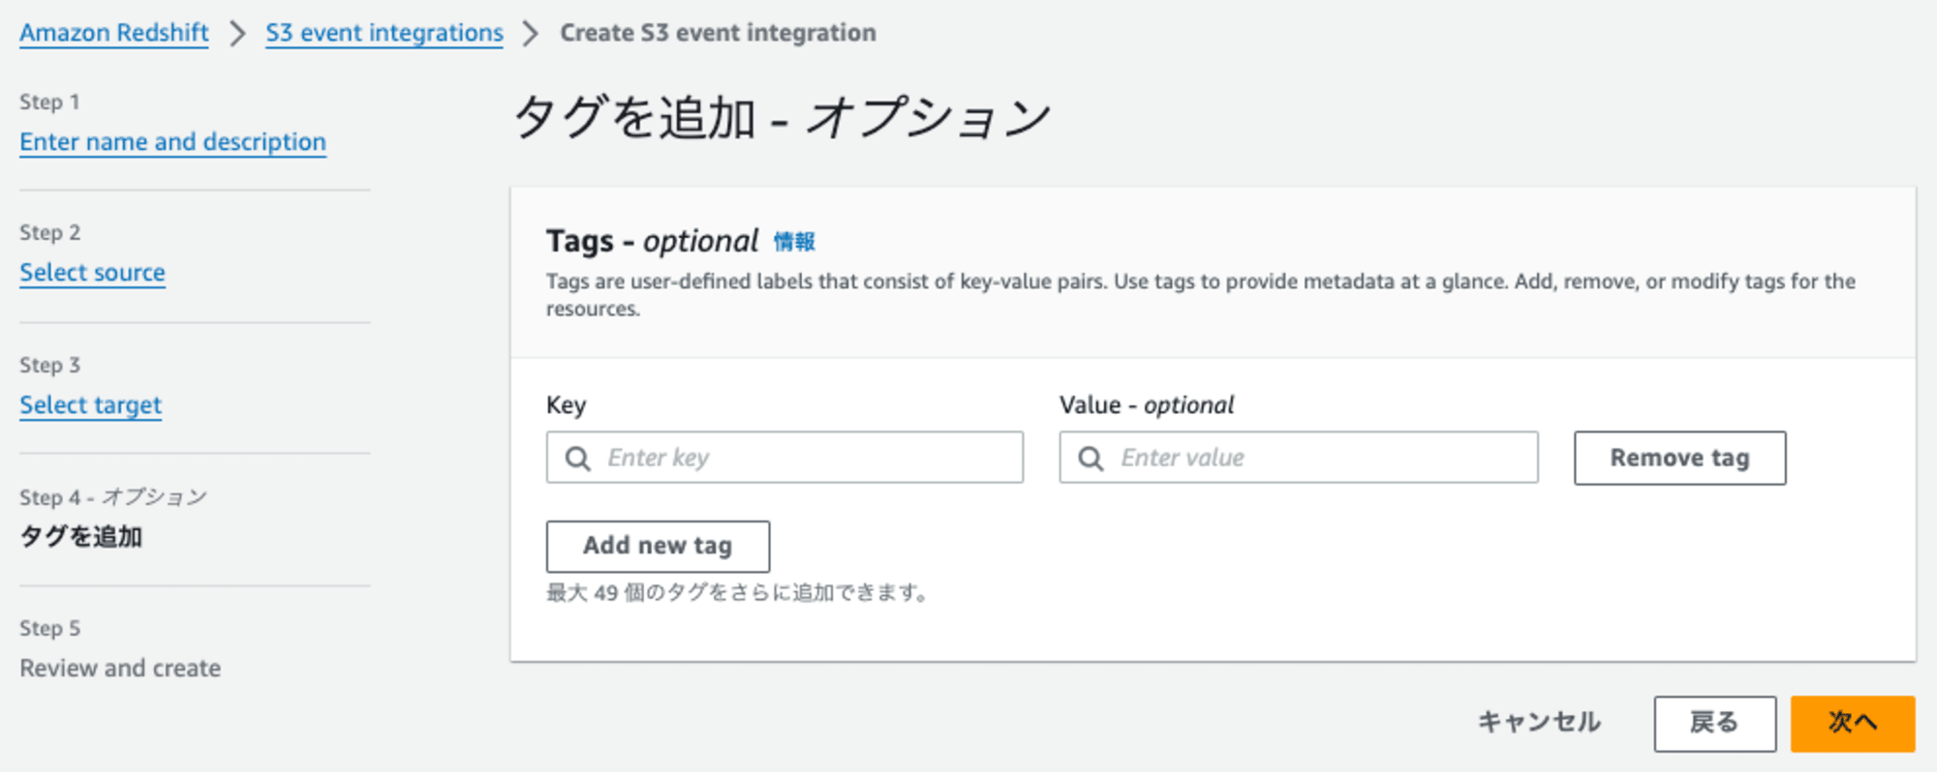Open the Select target step
Image resolution: width=1937 pixels, height=772 pixels.
(90, 405)
